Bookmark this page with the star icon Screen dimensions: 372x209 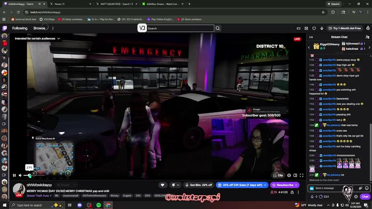coord(323,12)
